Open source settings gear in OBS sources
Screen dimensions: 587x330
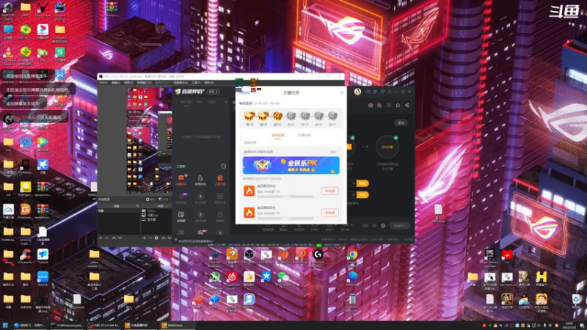(156, 238)
